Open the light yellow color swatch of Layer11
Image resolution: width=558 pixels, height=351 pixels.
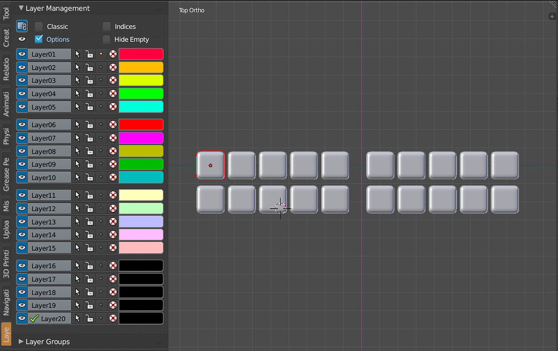(x=141, y=195)
